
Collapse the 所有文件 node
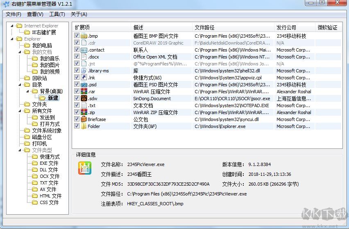click(20, 111)
